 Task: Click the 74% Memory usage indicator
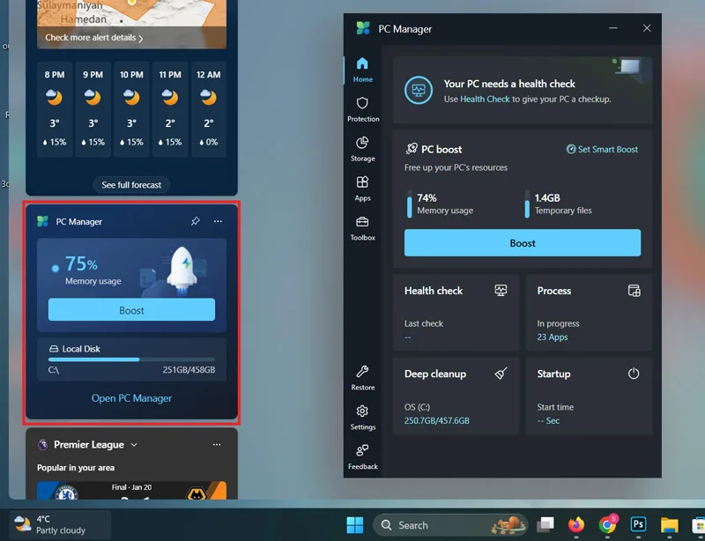click(x=441, y=204)
